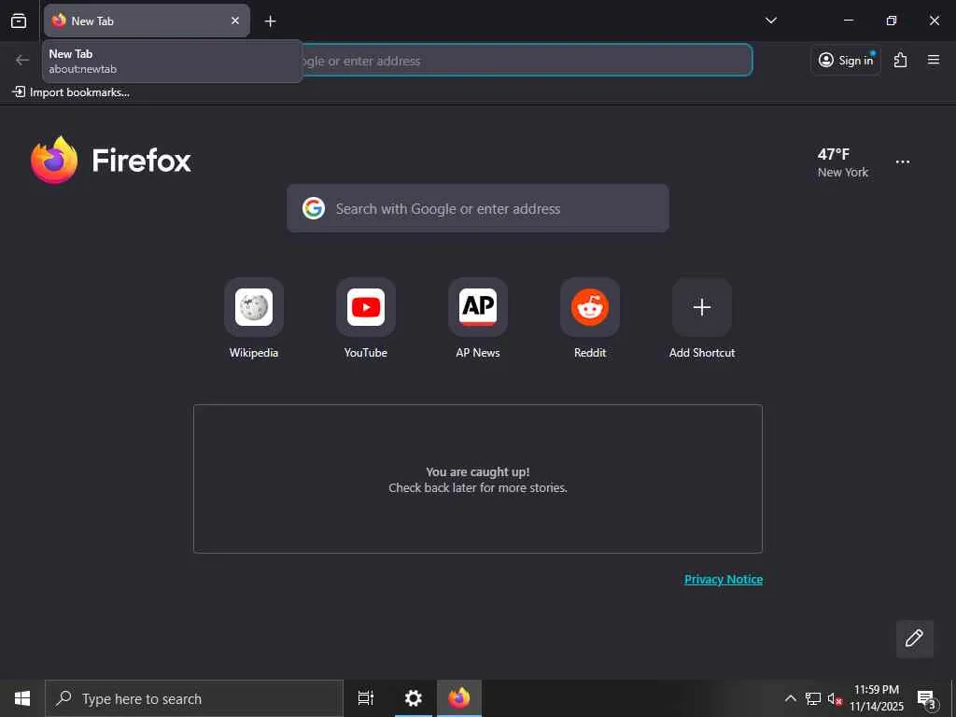This screenshot has width=956, height=717.
Task: Click the 'You are caught up!' text
Action: click(478, 471)
